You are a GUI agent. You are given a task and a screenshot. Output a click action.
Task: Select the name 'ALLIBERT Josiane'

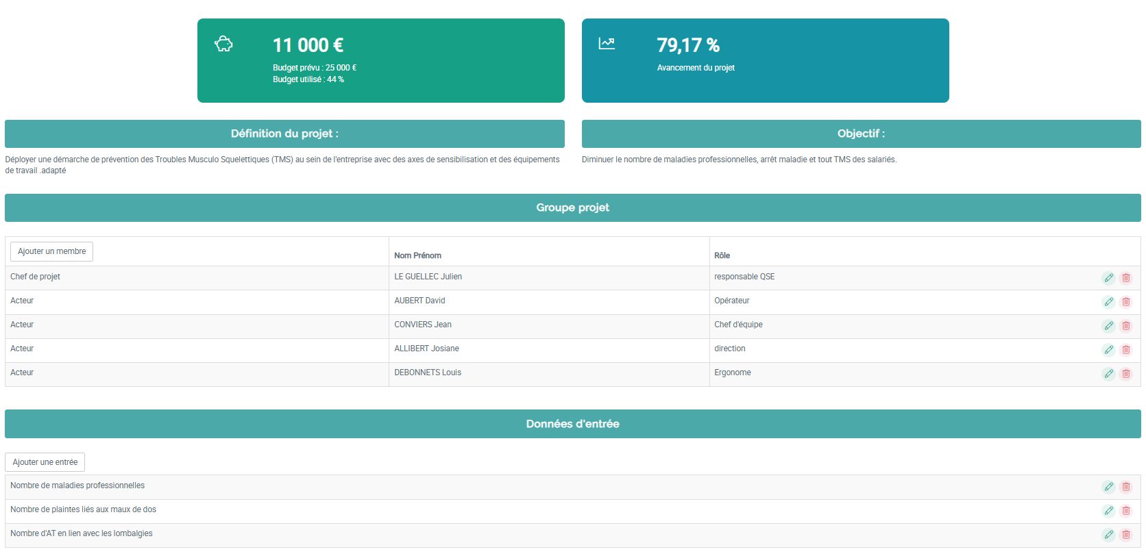[x=426, y=349]
